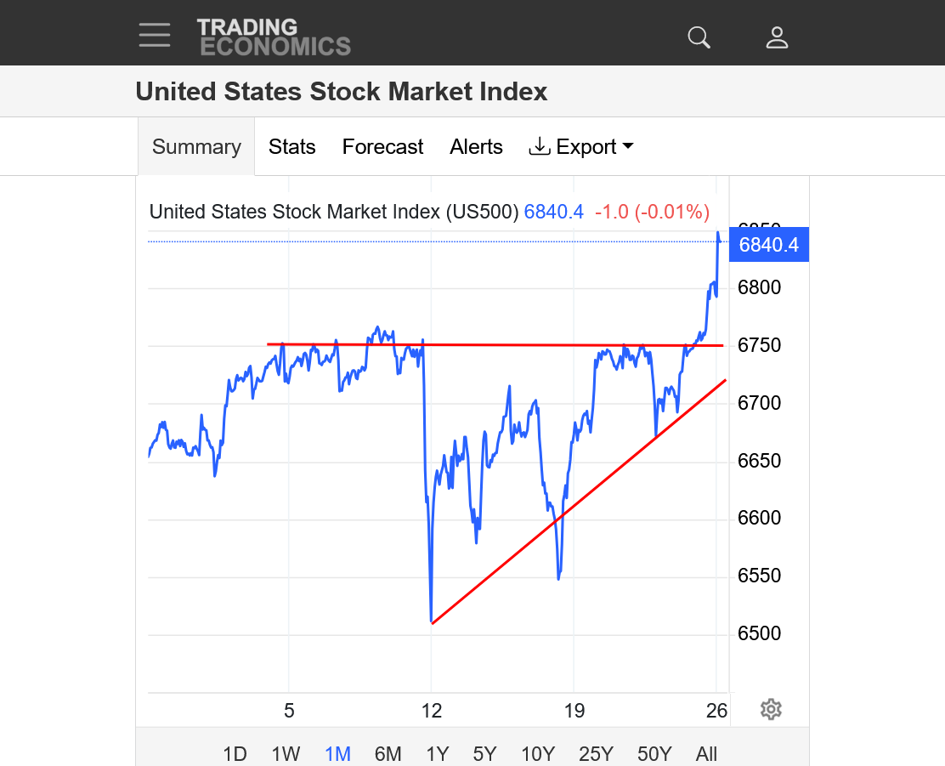
Task: Select the 1D time range
Action: [235, 753]
